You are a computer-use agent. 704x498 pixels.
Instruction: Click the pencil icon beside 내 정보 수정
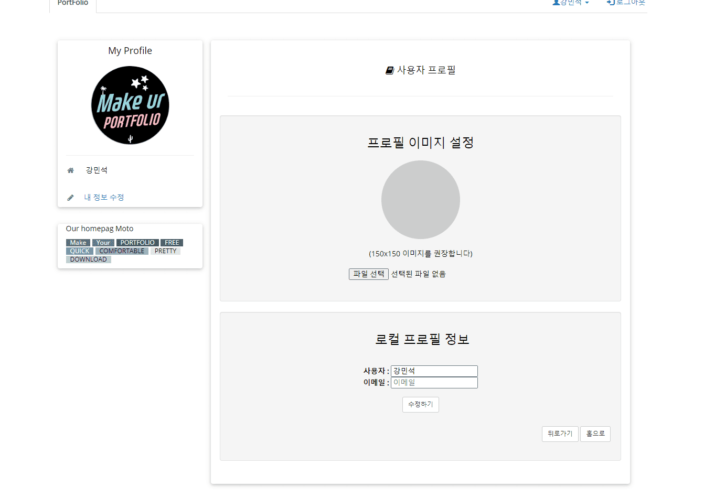coord(71,198)
